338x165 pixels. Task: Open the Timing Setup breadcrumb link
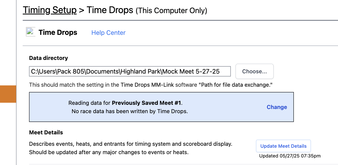[x=50, y=10]
